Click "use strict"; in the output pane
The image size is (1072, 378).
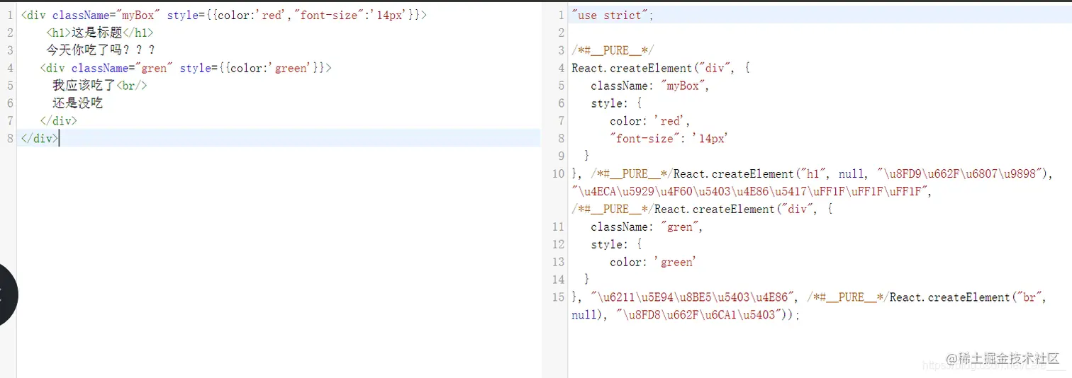point(611,15)
